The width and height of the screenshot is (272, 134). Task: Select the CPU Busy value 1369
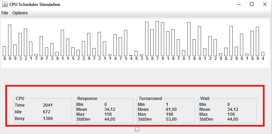coord(48,119)
